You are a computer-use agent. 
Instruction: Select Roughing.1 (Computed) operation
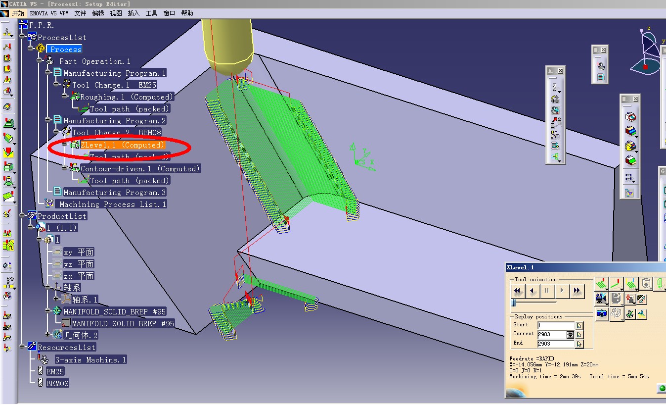(127, 97)
